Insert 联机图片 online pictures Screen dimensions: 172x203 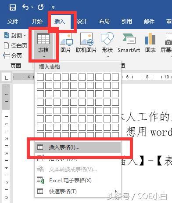tap(86, 43)
